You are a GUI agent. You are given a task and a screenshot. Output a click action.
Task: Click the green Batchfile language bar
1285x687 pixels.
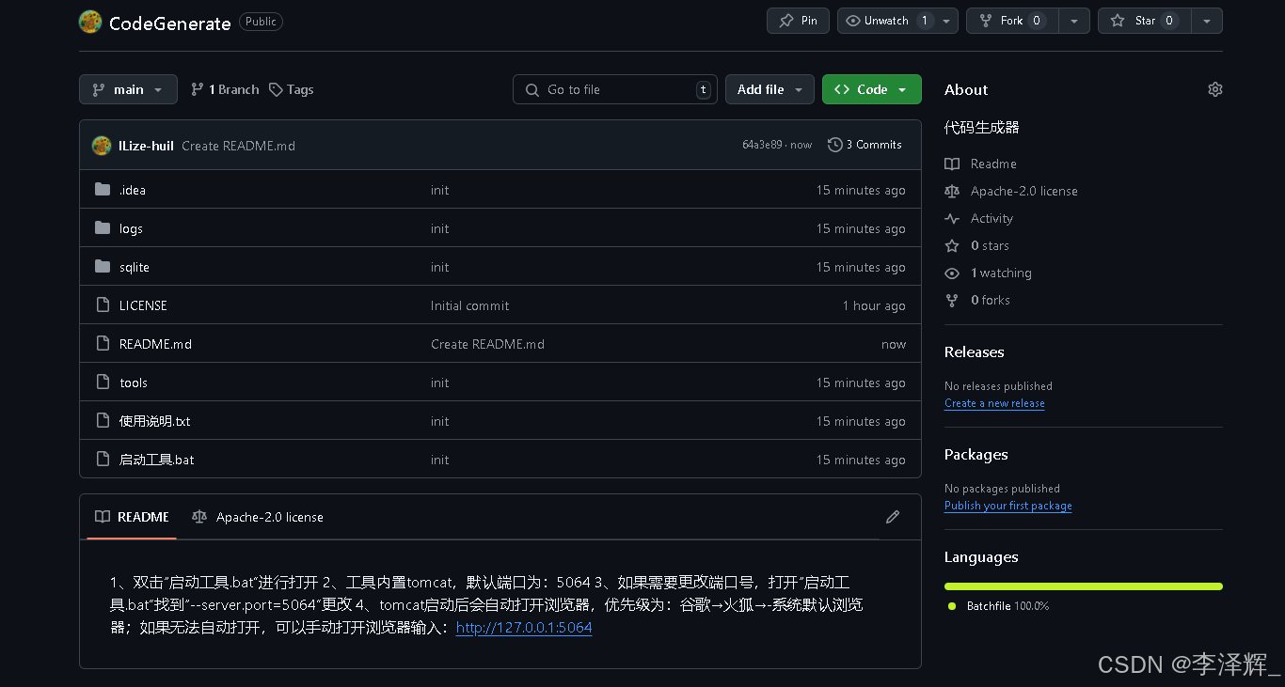1082,586
